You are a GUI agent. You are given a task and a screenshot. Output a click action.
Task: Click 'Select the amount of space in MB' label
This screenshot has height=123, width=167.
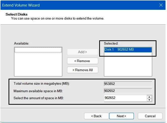click(x=39, y=98)
